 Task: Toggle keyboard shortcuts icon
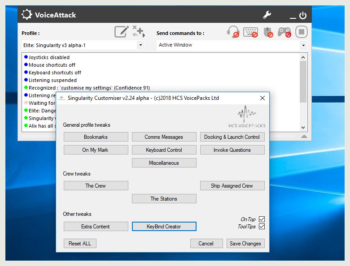coord(250,32)
